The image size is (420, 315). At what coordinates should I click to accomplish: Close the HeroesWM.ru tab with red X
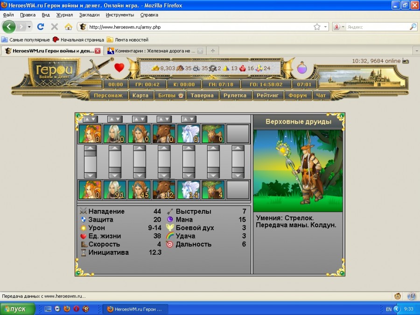point(98,50)
